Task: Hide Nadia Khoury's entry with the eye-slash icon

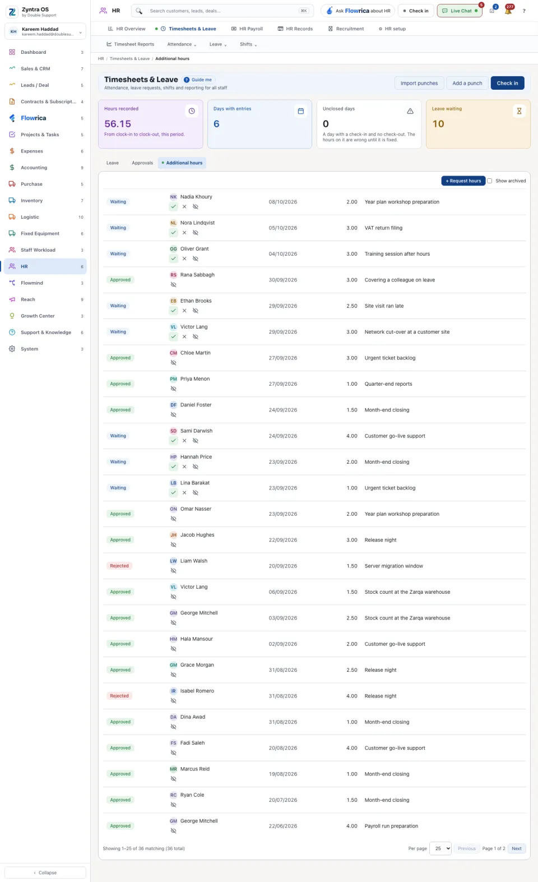Action: 196,207
